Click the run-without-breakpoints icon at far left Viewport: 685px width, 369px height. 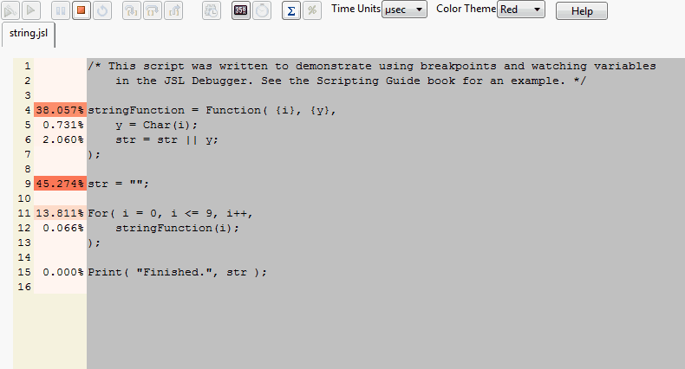[x=10, y=10]
